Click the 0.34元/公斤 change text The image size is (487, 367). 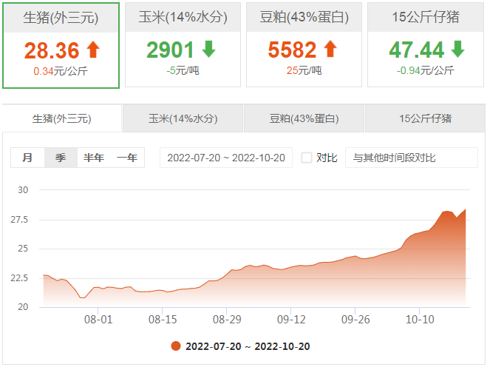61,71
